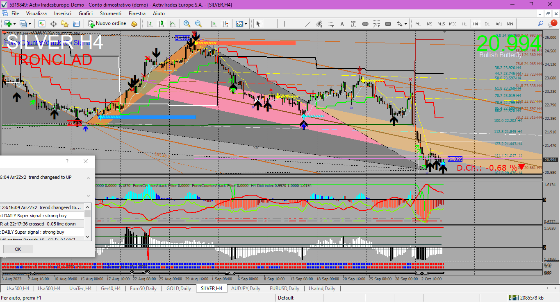560x302 pixels.
Task: Toggle Auto Scroll chart button
Action: pos(213,24)
